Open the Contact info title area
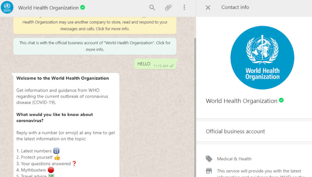The width and height of the screenshot is (312, 177). point(235,8)
